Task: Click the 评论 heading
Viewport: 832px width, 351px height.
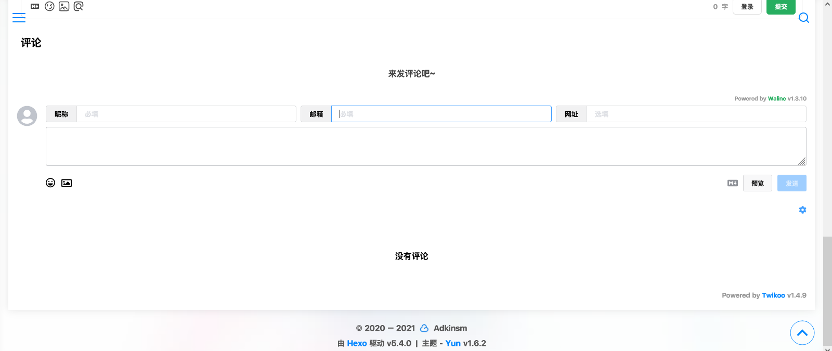Action: click(x=31, y=43)
